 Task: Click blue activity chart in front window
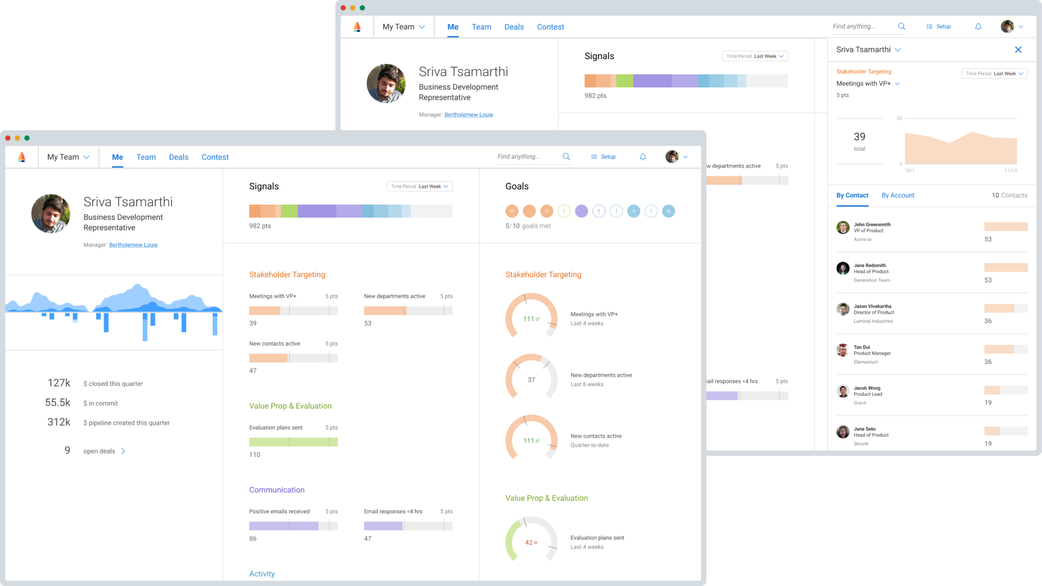click(114, 312)
